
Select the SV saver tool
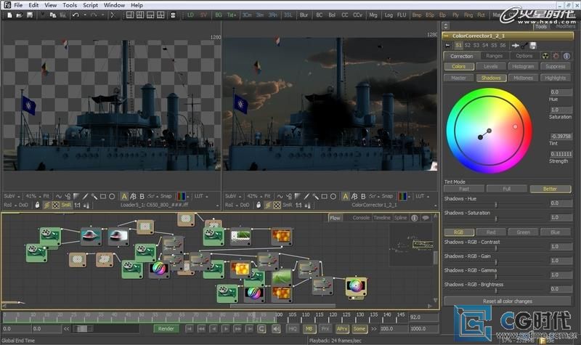(203, 15)
